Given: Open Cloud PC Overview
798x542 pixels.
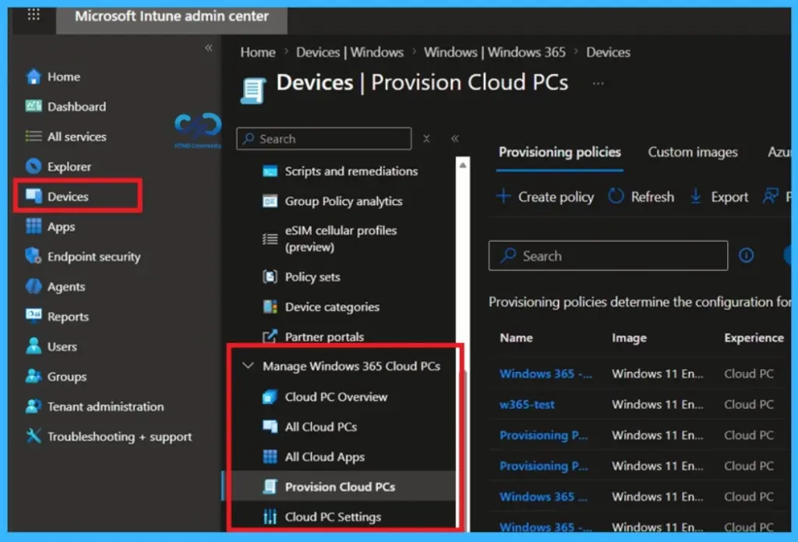Looking at the screenshot, I should (x=336, y=397).
